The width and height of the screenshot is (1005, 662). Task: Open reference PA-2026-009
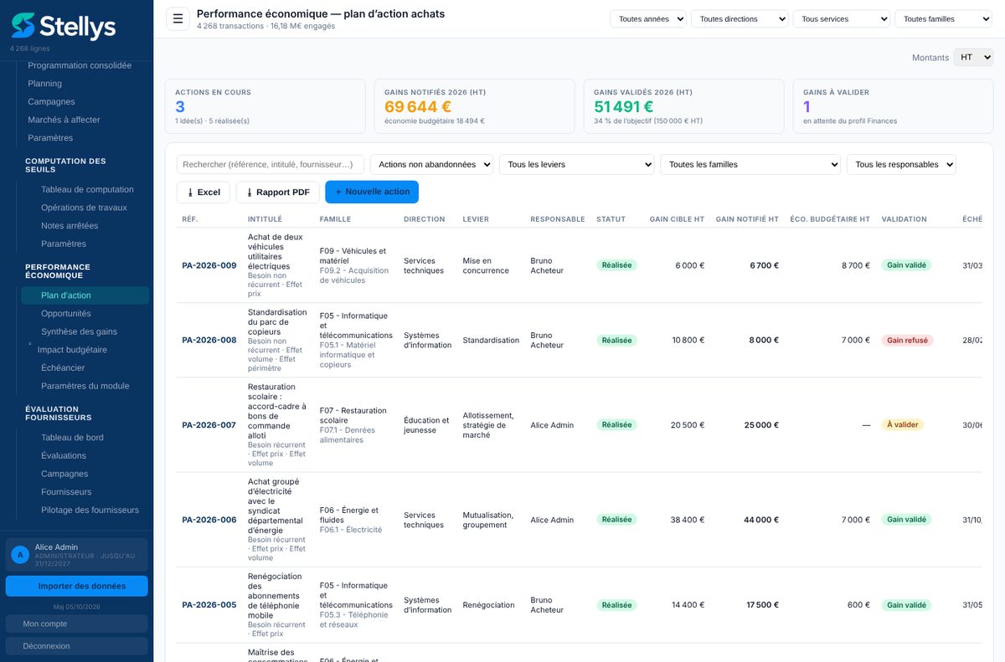coord(209,265)
